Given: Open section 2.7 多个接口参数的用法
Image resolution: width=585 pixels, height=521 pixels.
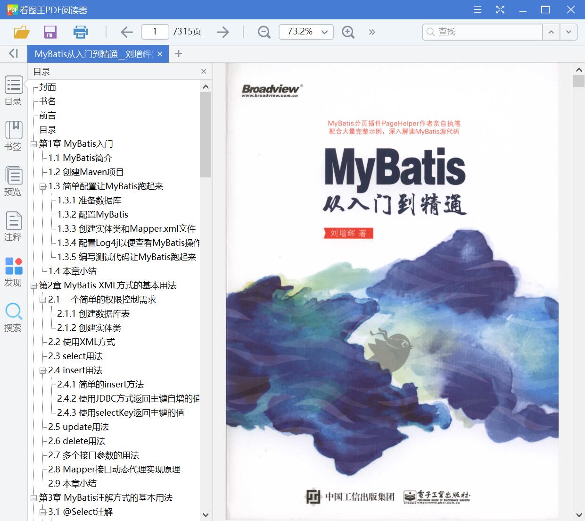Looking at the screenshot, I should [94, 455].
